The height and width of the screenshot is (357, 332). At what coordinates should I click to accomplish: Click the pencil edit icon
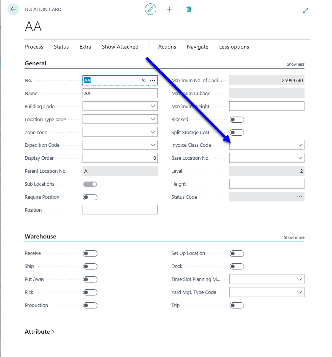click(151, 9)
